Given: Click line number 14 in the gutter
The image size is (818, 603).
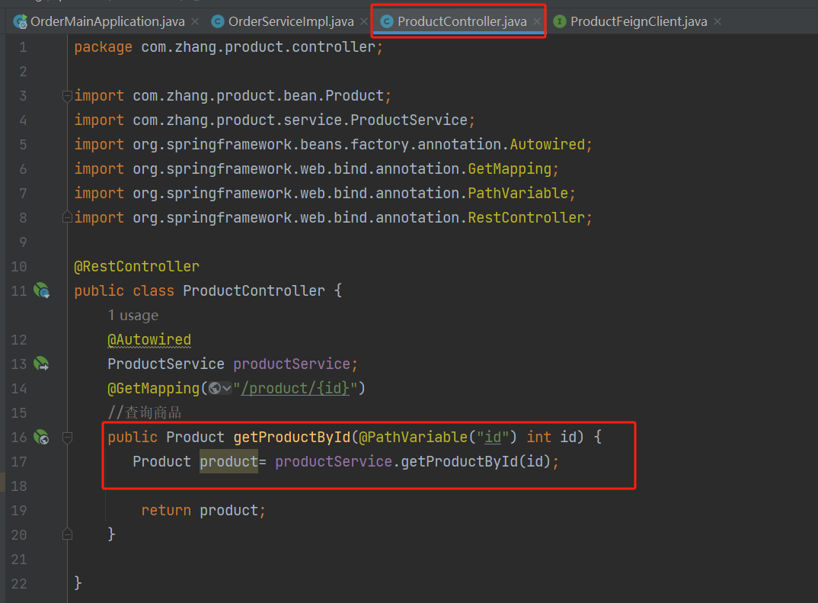Looking at the screenshot, I should click(19, 389).
